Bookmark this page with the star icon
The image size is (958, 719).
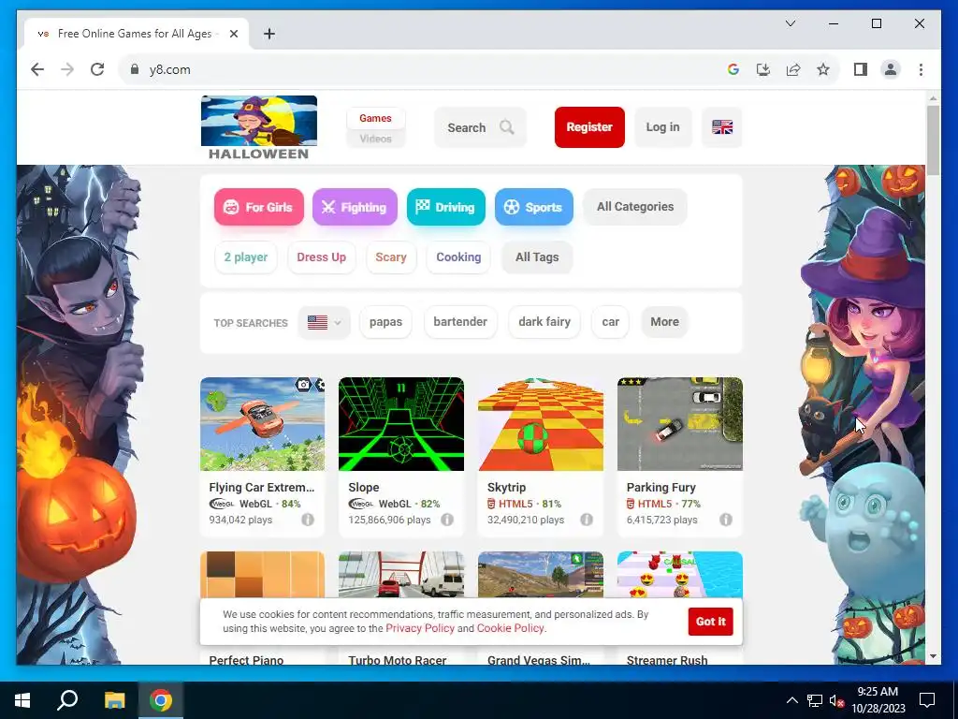(823, 69)
